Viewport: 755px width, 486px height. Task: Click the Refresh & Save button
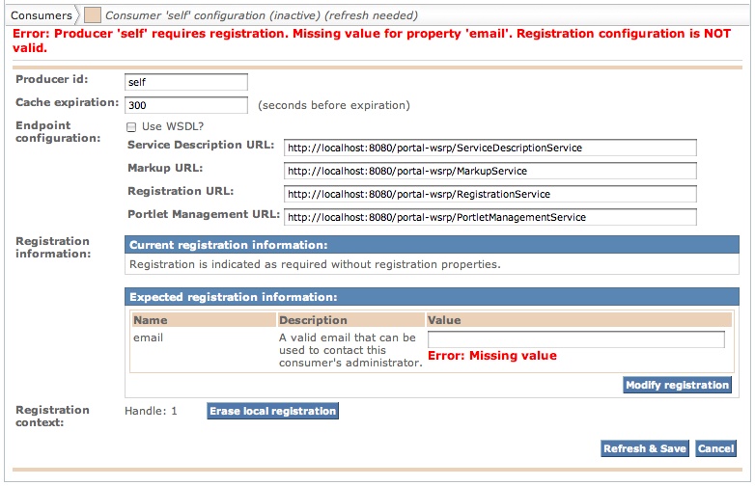[x=644, y=448]
